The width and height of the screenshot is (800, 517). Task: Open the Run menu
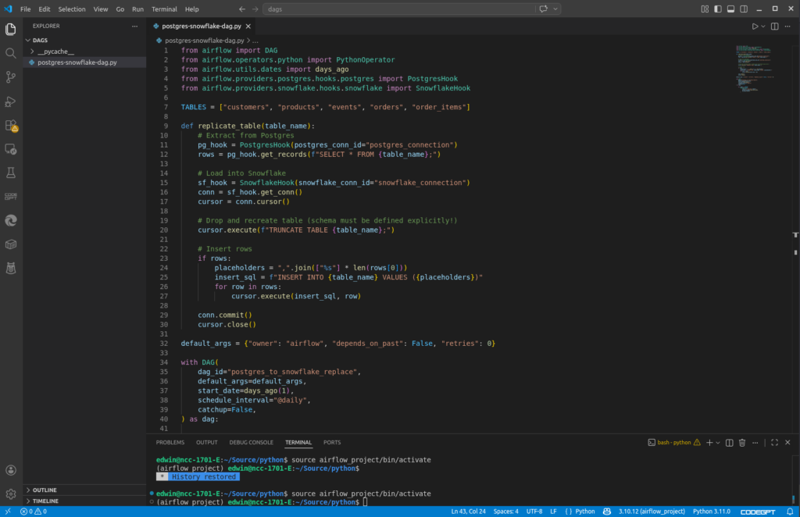[x=137, y=9]
